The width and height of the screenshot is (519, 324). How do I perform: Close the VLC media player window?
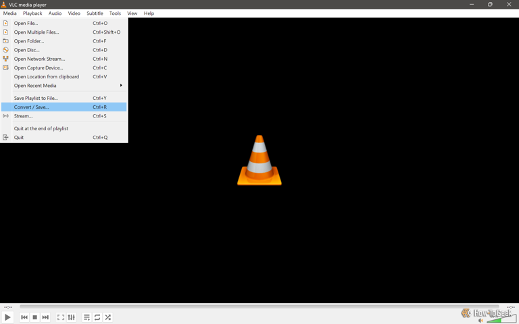tap(509, 4)
